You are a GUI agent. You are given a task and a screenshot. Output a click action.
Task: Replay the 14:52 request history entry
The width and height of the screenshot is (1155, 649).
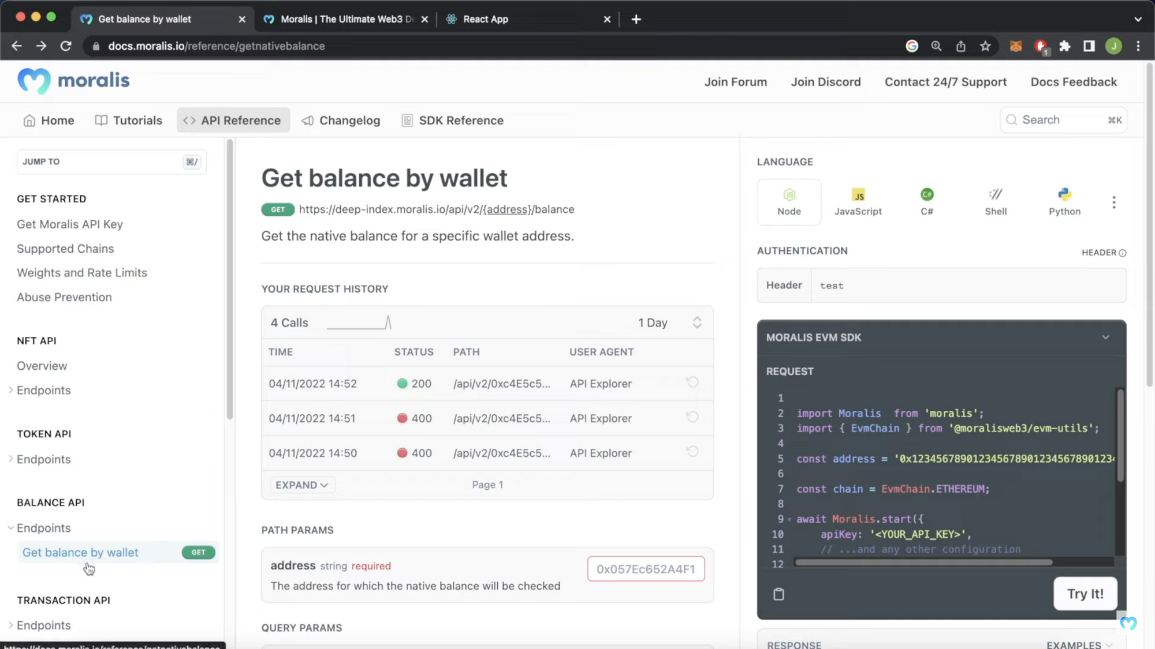692,382
